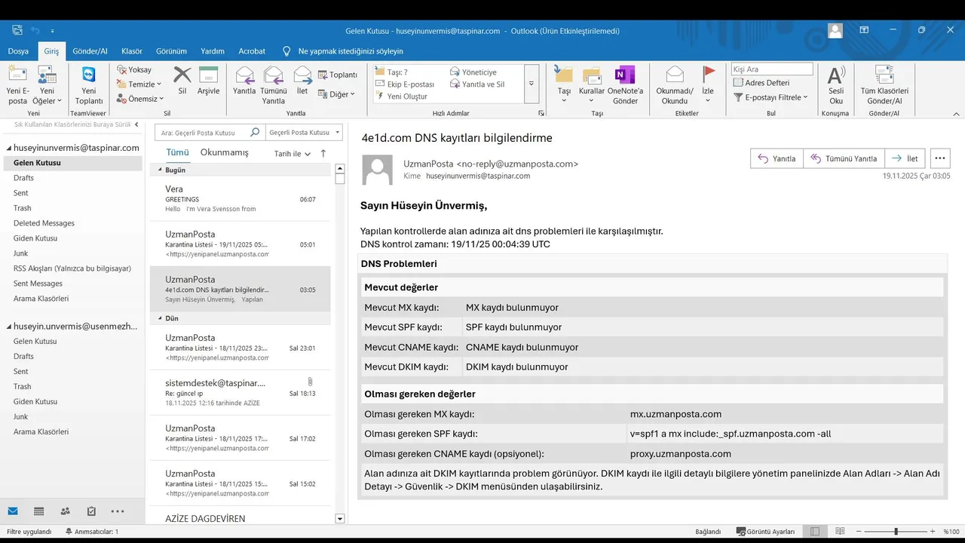Image resolution: width=965 pixels, height=543 pixels.
Task: Click Yoksay ignore button
Action: point(134,69)
